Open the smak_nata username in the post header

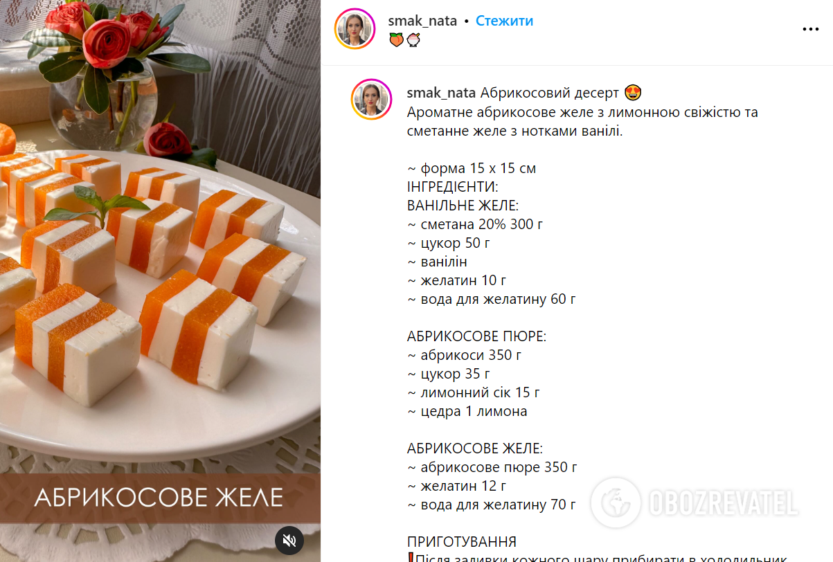tap(422, 21)
